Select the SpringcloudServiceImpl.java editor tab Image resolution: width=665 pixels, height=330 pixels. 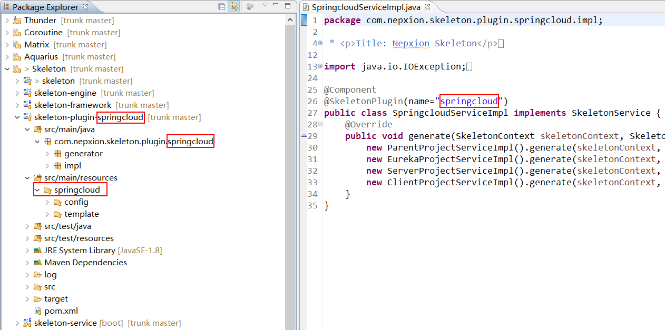(367, 7)
